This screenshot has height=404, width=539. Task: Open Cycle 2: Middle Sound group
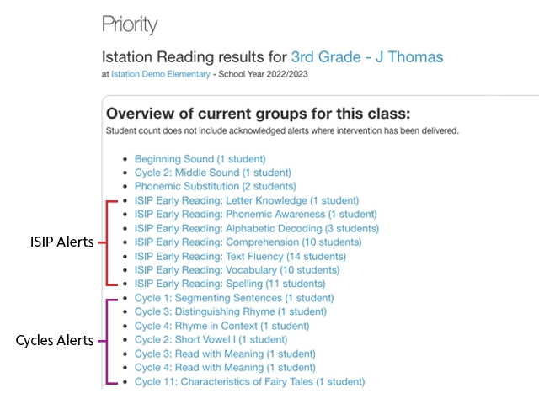[x=213, y=173]
